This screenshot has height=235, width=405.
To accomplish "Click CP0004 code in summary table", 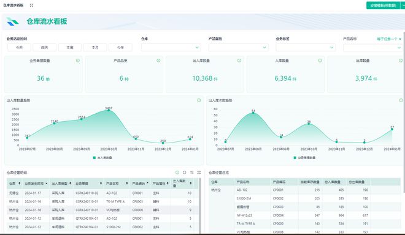I will [278, 215].
